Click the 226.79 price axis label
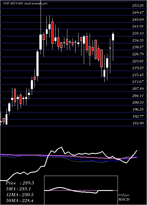 tap(138, 54)
